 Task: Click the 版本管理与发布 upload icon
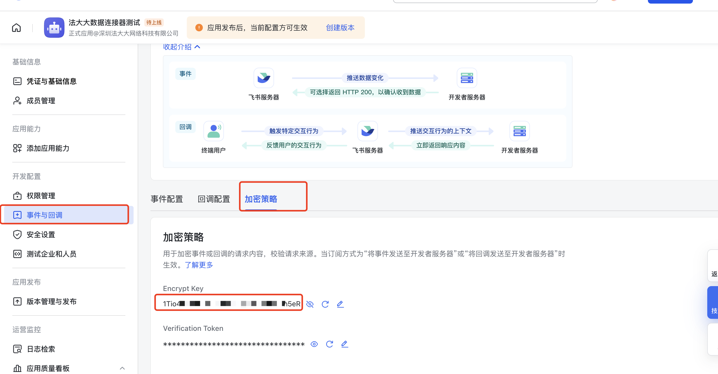pyautogui.click(x=17, y=301)
